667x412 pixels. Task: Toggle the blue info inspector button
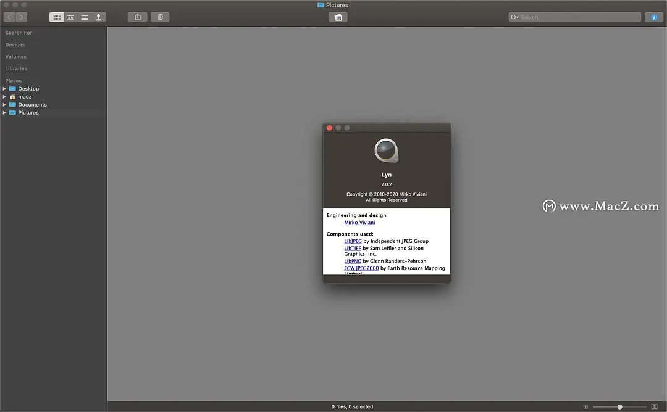coord(654,17)
